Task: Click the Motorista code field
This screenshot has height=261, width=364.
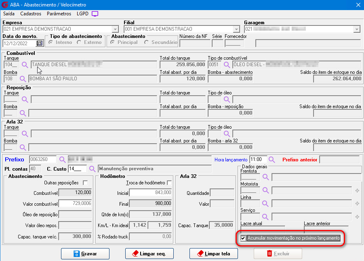Action: pyautogui.click(x=250, y=190)
